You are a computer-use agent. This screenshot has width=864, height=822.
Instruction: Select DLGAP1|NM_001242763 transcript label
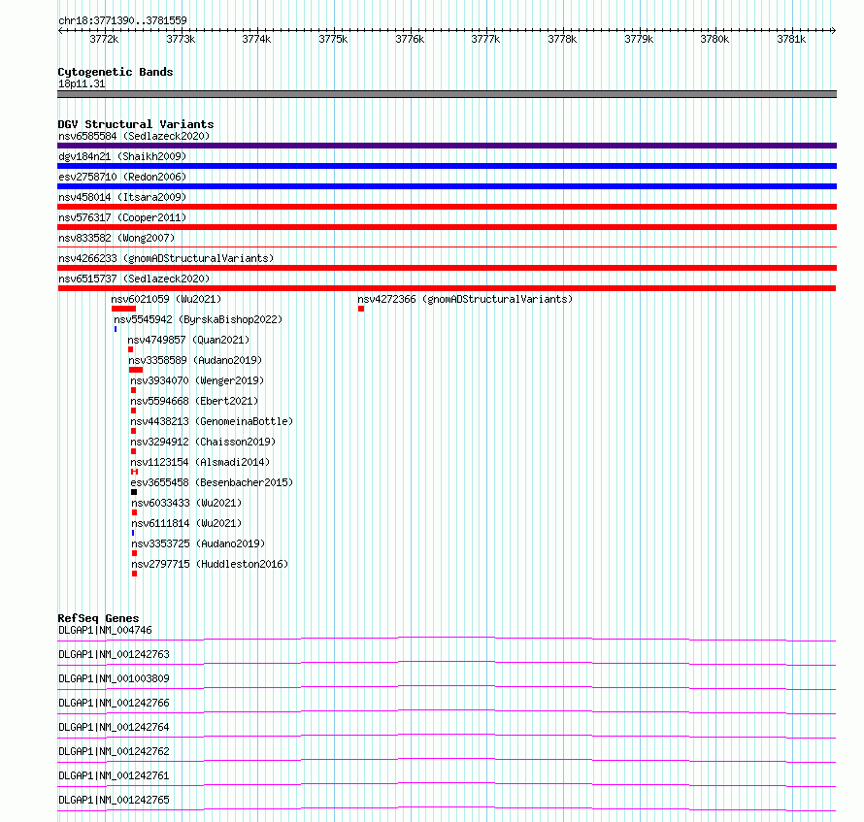tap(114, 654)
